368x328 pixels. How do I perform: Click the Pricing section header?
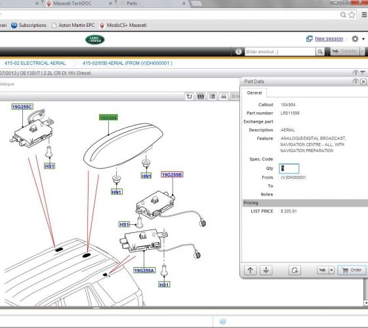coord(304,203)
